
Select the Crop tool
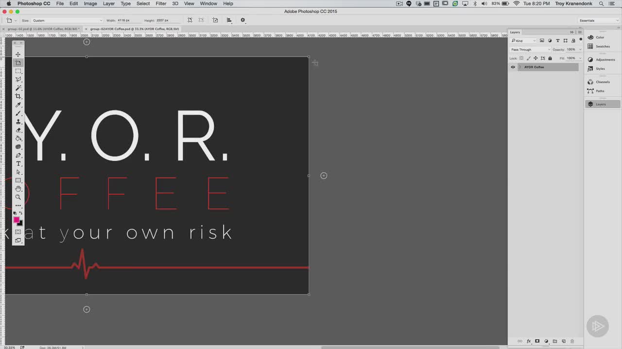pyautogui.click(x=18, y=96)
